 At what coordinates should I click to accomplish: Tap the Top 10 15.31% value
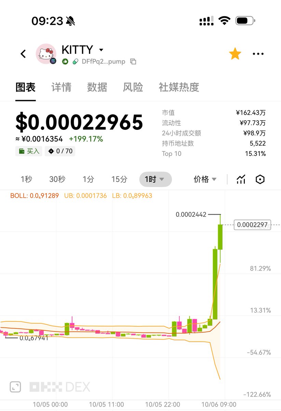point(255,154)
